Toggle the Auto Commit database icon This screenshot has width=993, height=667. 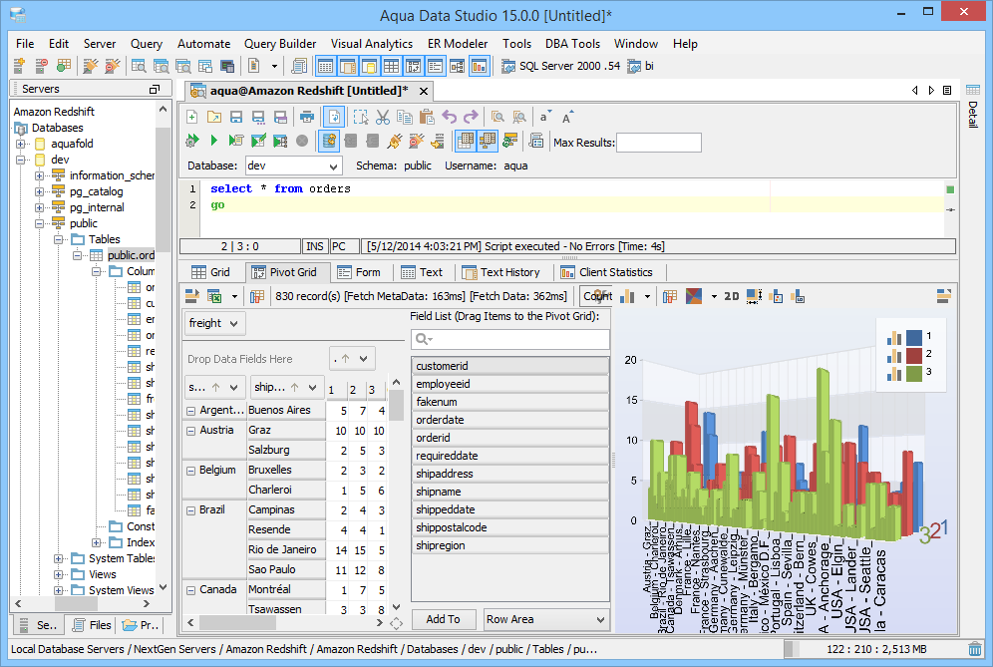[329, 141]
